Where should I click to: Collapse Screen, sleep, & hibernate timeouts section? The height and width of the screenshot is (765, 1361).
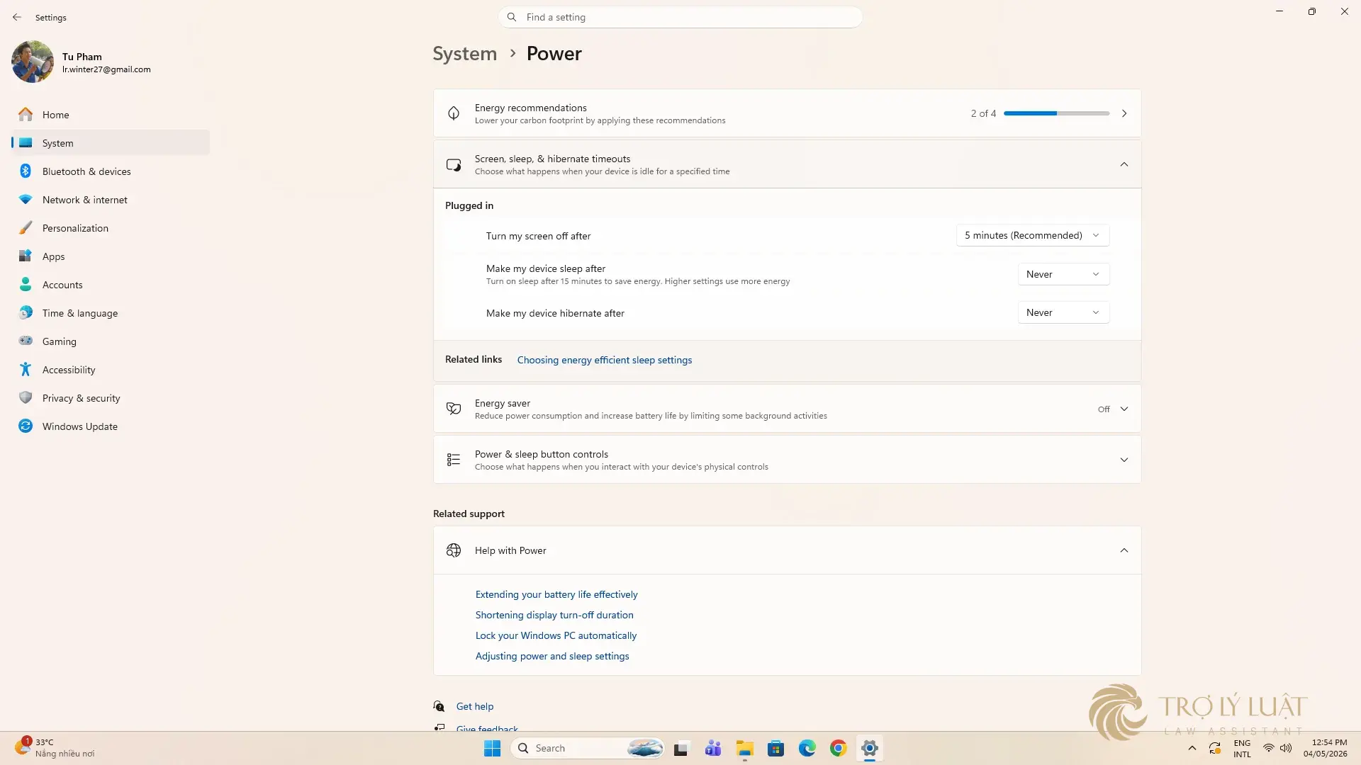(1124, 164)
